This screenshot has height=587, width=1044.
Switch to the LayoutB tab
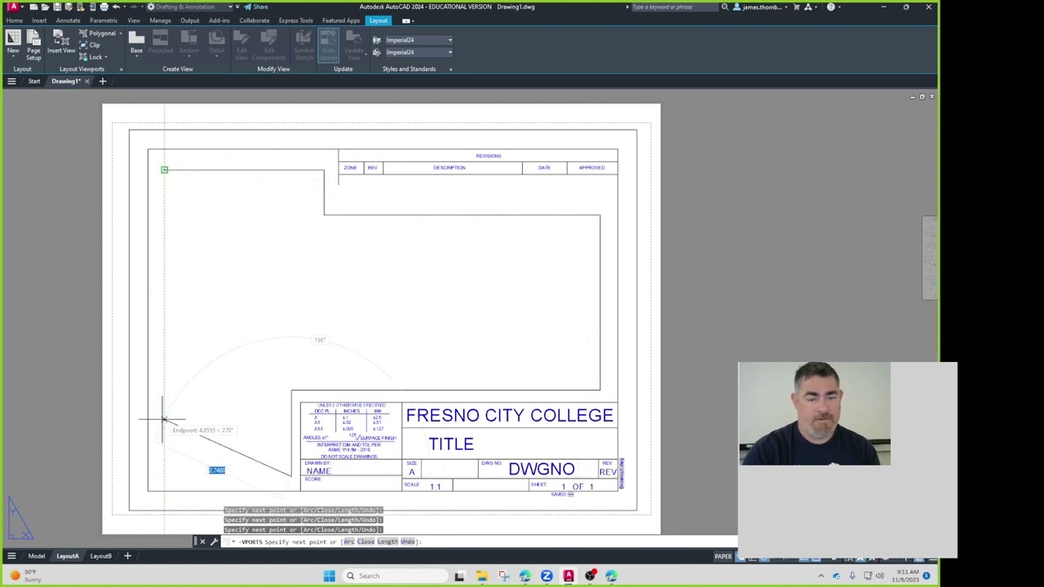pos(100,556)
